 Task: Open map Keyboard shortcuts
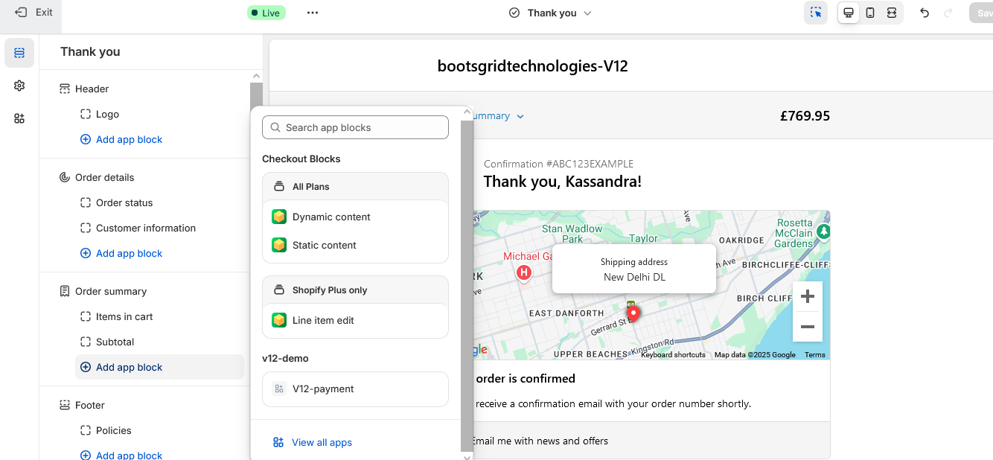(673, 355)
